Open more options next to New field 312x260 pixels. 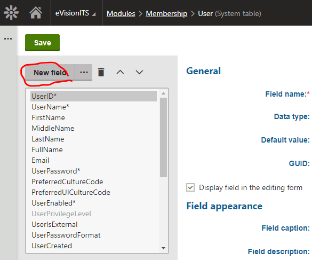(x=84, y=72)
